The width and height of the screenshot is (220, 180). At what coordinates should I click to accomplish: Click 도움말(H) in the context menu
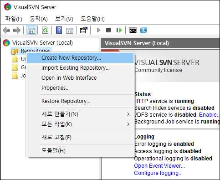pyautogui.click(x=80, y=151)
